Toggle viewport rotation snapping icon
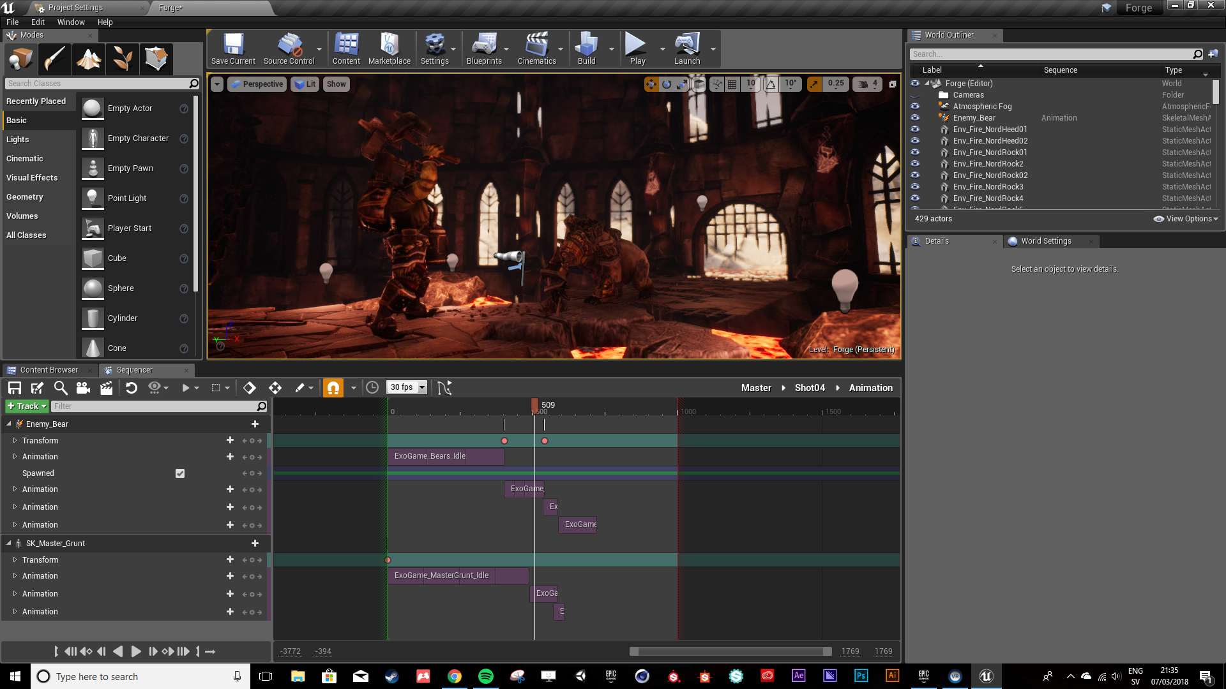Screen dimensions: 1226x689 coord(771,84)
